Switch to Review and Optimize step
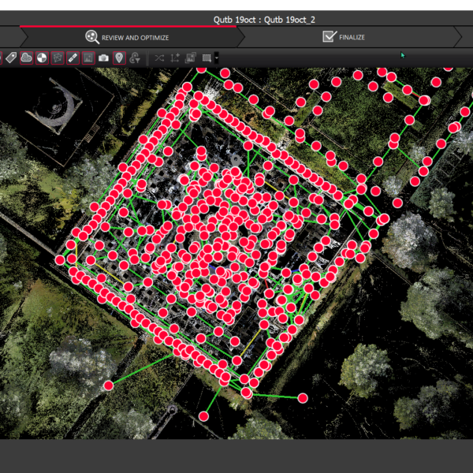473x473 pixels. coord(134,37)
